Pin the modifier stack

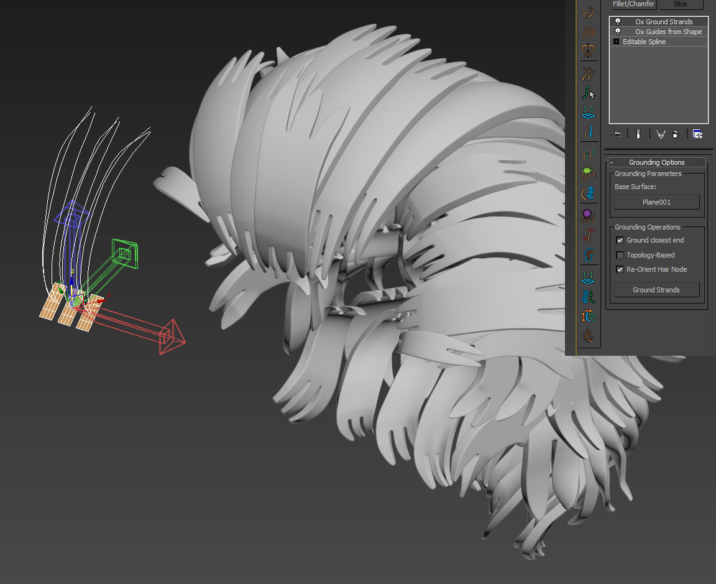616,134
